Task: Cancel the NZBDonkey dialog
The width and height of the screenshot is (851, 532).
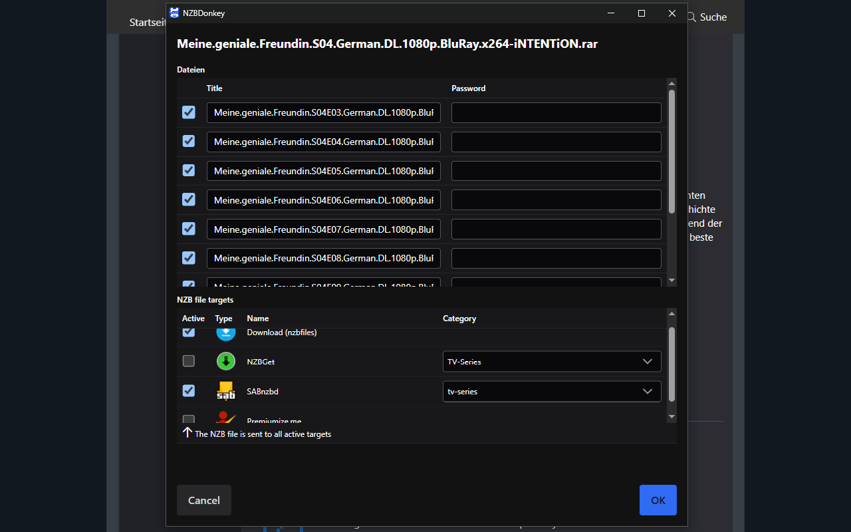Action: [203, 500]
